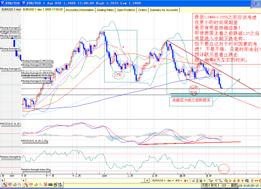
Task: Click the shift chart to end icon
Action: (x=193, y=181)
